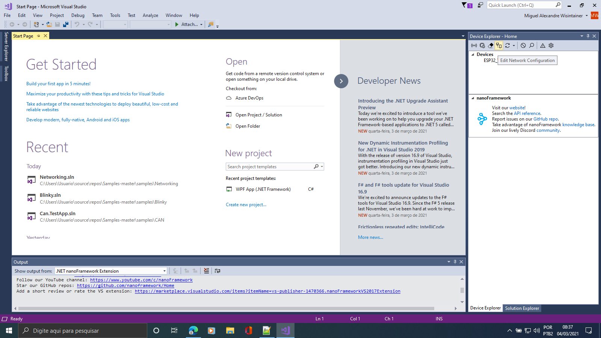The width and height of the screenshot is (601, 338).
Task: Open the user account dropdown for Miguel Alexandre Wisintainer
Action: [586, 15]
